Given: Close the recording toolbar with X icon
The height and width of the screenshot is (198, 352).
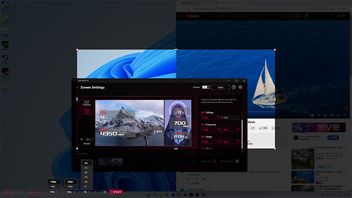Looking at the screenshot, I should (105, 192).
